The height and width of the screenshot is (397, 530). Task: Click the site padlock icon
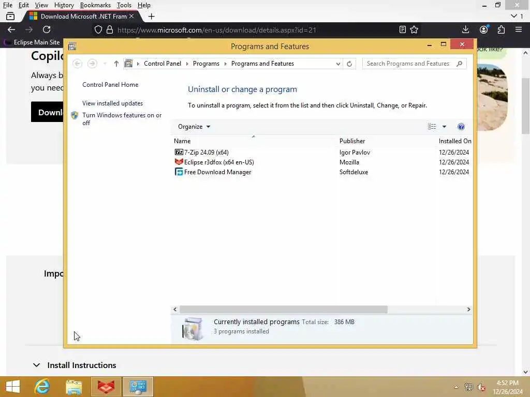tap(110, 29)
